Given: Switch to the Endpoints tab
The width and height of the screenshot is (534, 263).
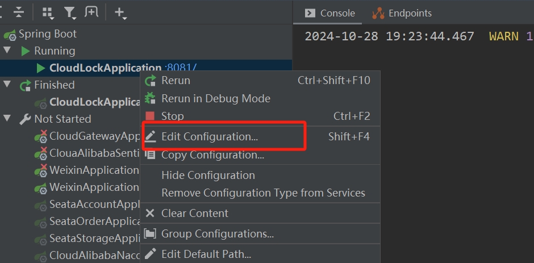Looking at the screenshot, I should (x=402, y=13).
